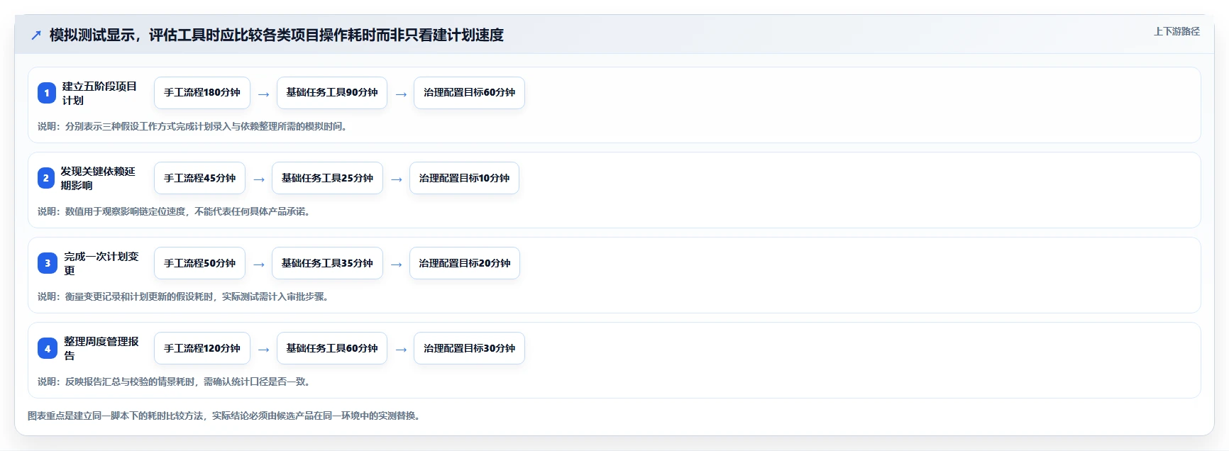Screen dimensions: 1229x451
Task: Click the row title 完成一次计划变更
Action: (101, 263)
